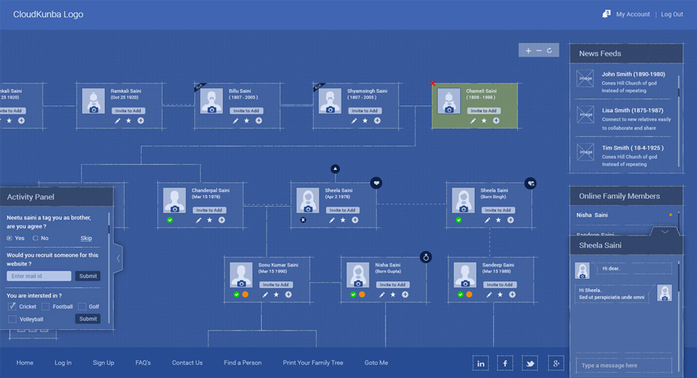Image resolution: width=697 pixels, height=378 pixels.
Task: Click the Enter mail id field
Action: tap(39, 276)
